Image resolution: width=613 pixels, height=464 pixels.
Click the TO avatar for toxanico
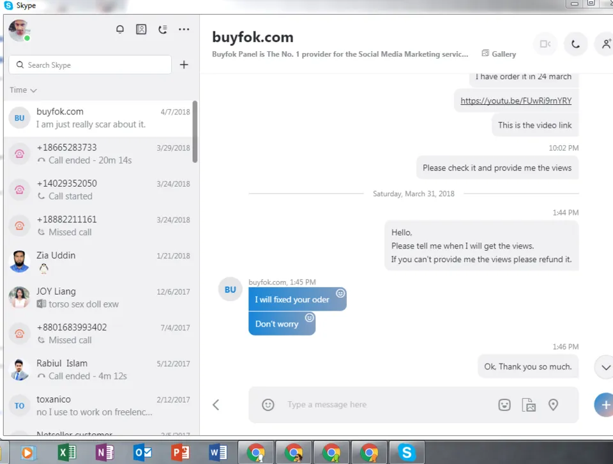point(19,406)
